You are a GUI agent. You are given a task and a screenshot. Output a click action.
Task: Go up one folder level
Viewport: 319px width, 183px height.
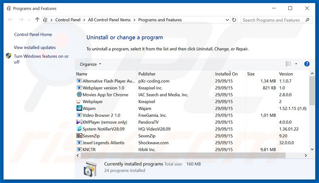[37, 19]
